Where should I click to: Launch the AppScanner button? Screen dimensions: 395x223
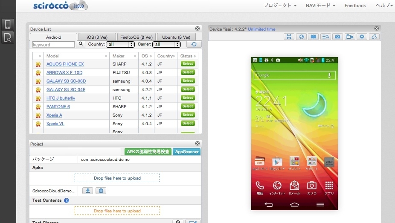click(187, 152)
